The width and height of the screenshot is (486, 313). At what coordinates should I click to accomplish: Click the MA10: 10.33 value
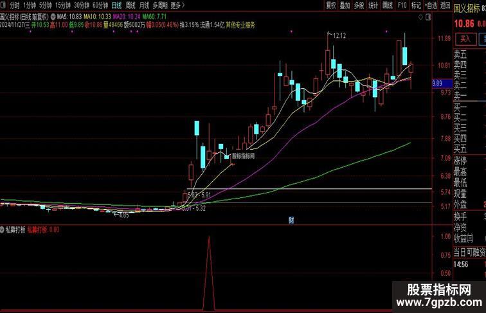point(97,17)
